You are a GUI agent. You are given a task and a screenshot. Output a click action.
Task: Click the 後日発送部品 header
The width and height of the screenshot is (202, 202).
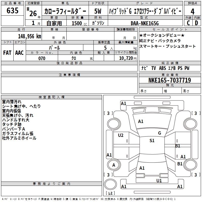(69, 63)
